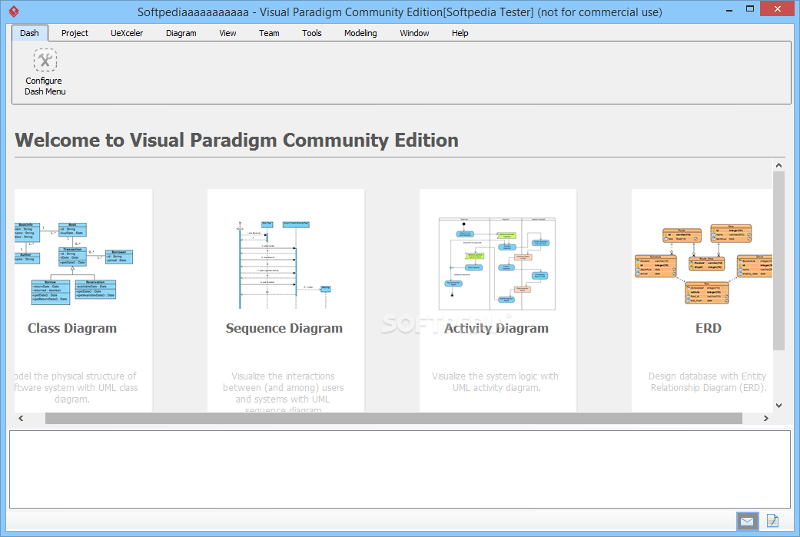Click the Sequence Diagram title

pyautogui.click(x=284, y=328)
